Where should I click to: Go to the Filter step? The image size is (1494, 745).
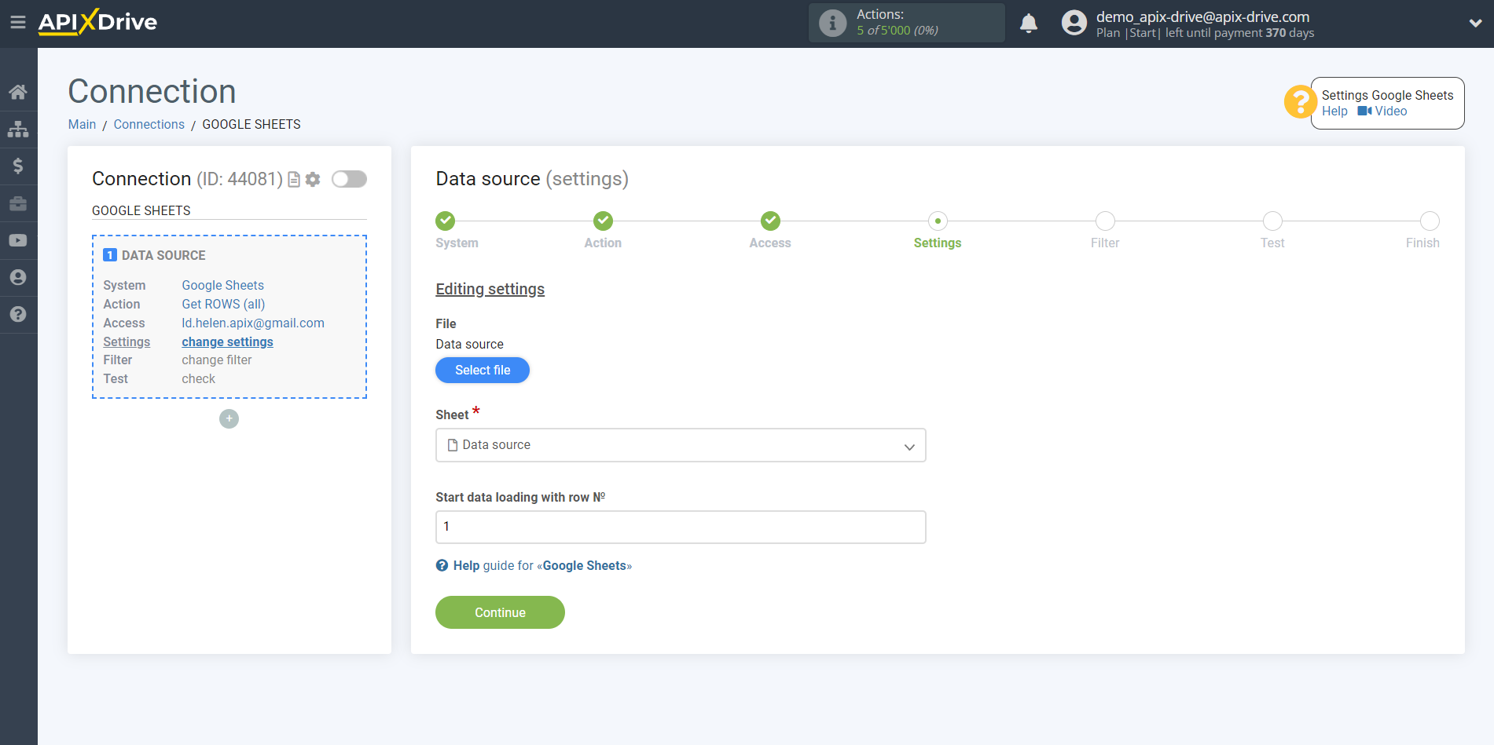pos(1105,221)
